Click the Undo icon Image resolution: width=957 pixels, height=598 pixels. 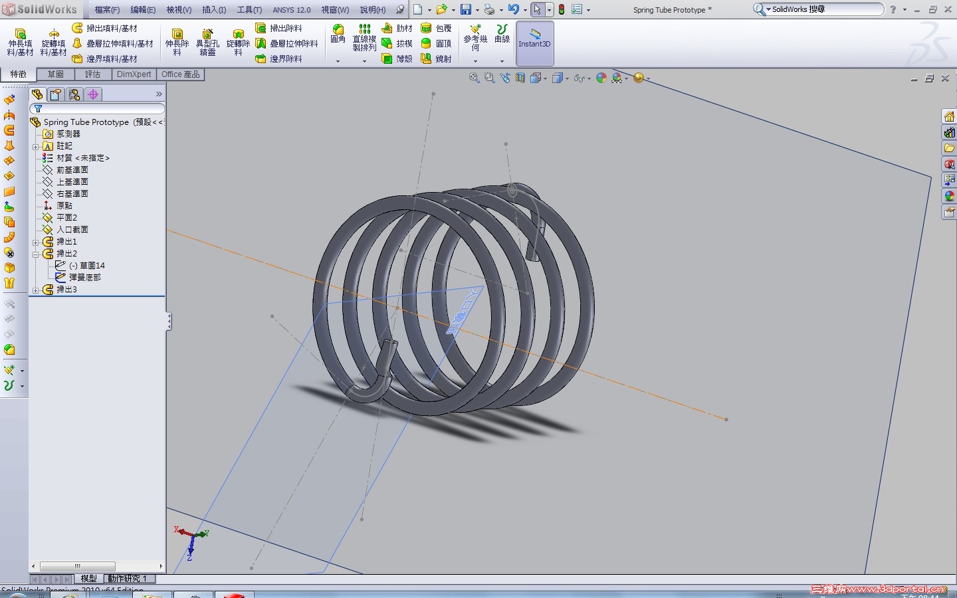(x=514, y=9)
